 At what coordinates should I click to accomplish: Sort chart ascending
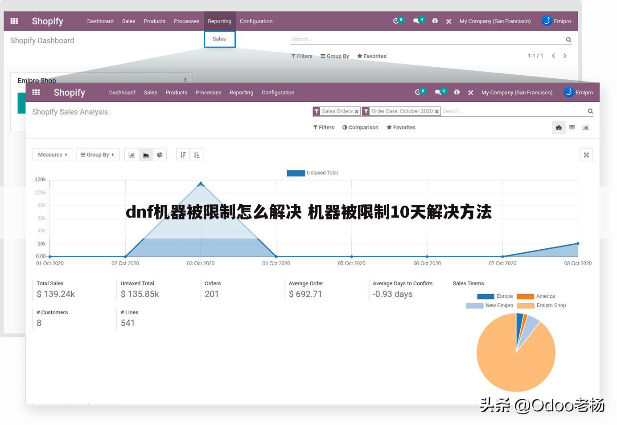point(197,155)
